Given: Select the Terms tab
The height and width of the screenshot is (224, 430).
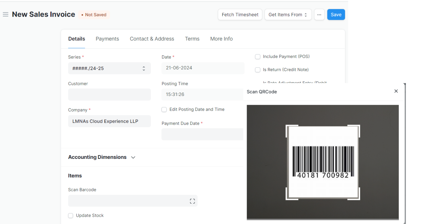Looking at the screenshot, I should (192, 39).
